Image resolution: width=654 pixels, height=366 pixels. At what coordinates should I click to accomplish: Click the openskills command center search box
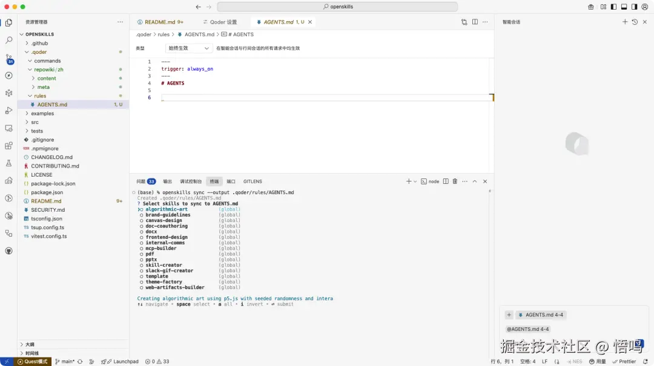pyautogui.click(x=337, y=7)
